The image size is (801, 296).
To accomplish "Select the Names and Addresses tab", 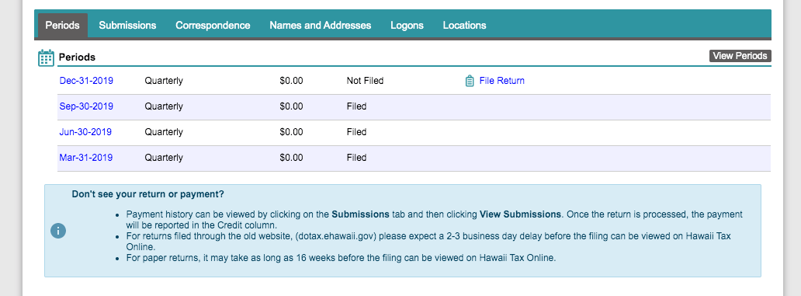I will pyautogui.click(x=321, y=25).
